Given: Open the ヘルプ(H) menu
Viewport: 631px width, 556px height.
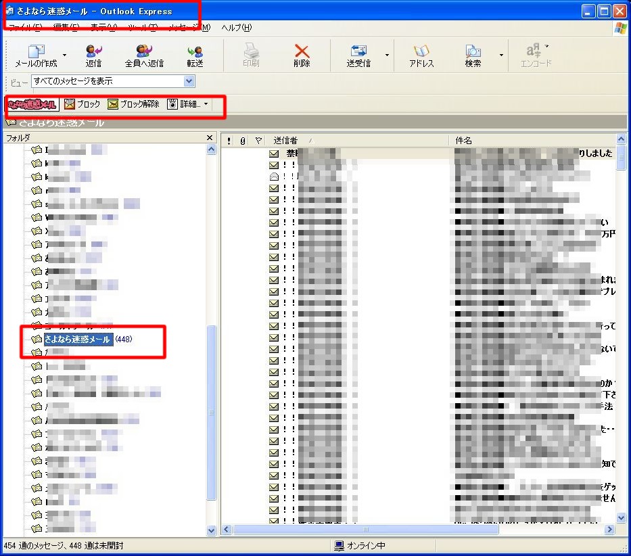Looking at the screenshot, I should click(x=237, y=27).
